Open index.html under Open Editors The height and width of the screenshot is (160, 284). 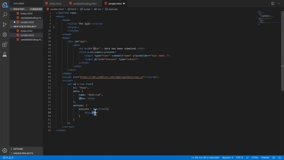click(x=26, y=13)
